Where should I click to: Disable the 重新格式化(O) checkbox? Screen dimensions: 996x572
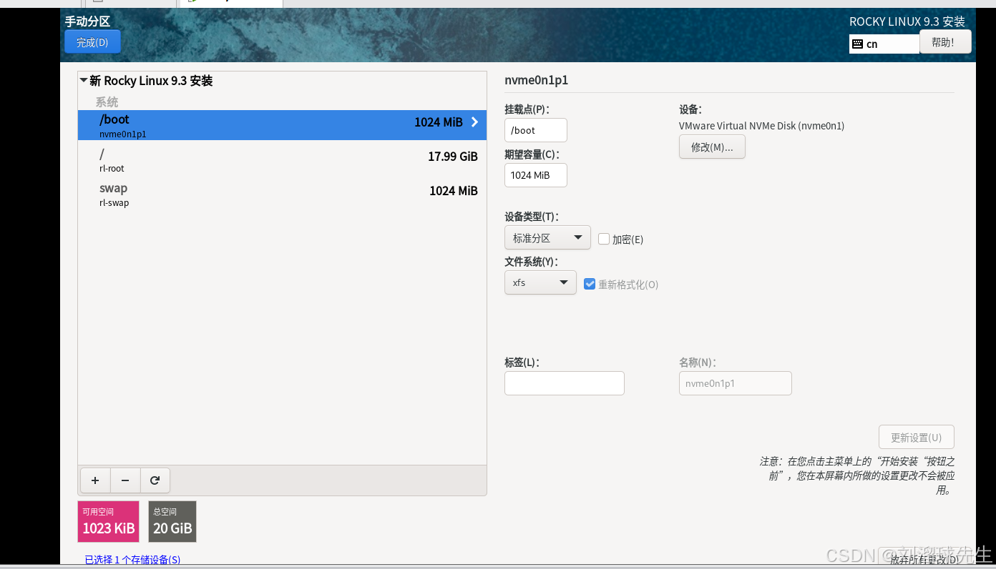590,284
